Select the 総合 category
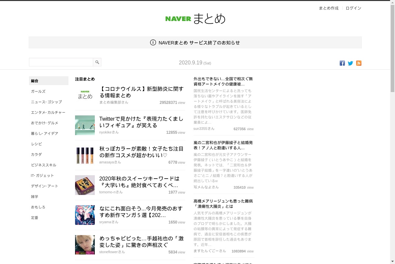Image resolution: width=395 pixels, height=264 pixels. (49, 81)
